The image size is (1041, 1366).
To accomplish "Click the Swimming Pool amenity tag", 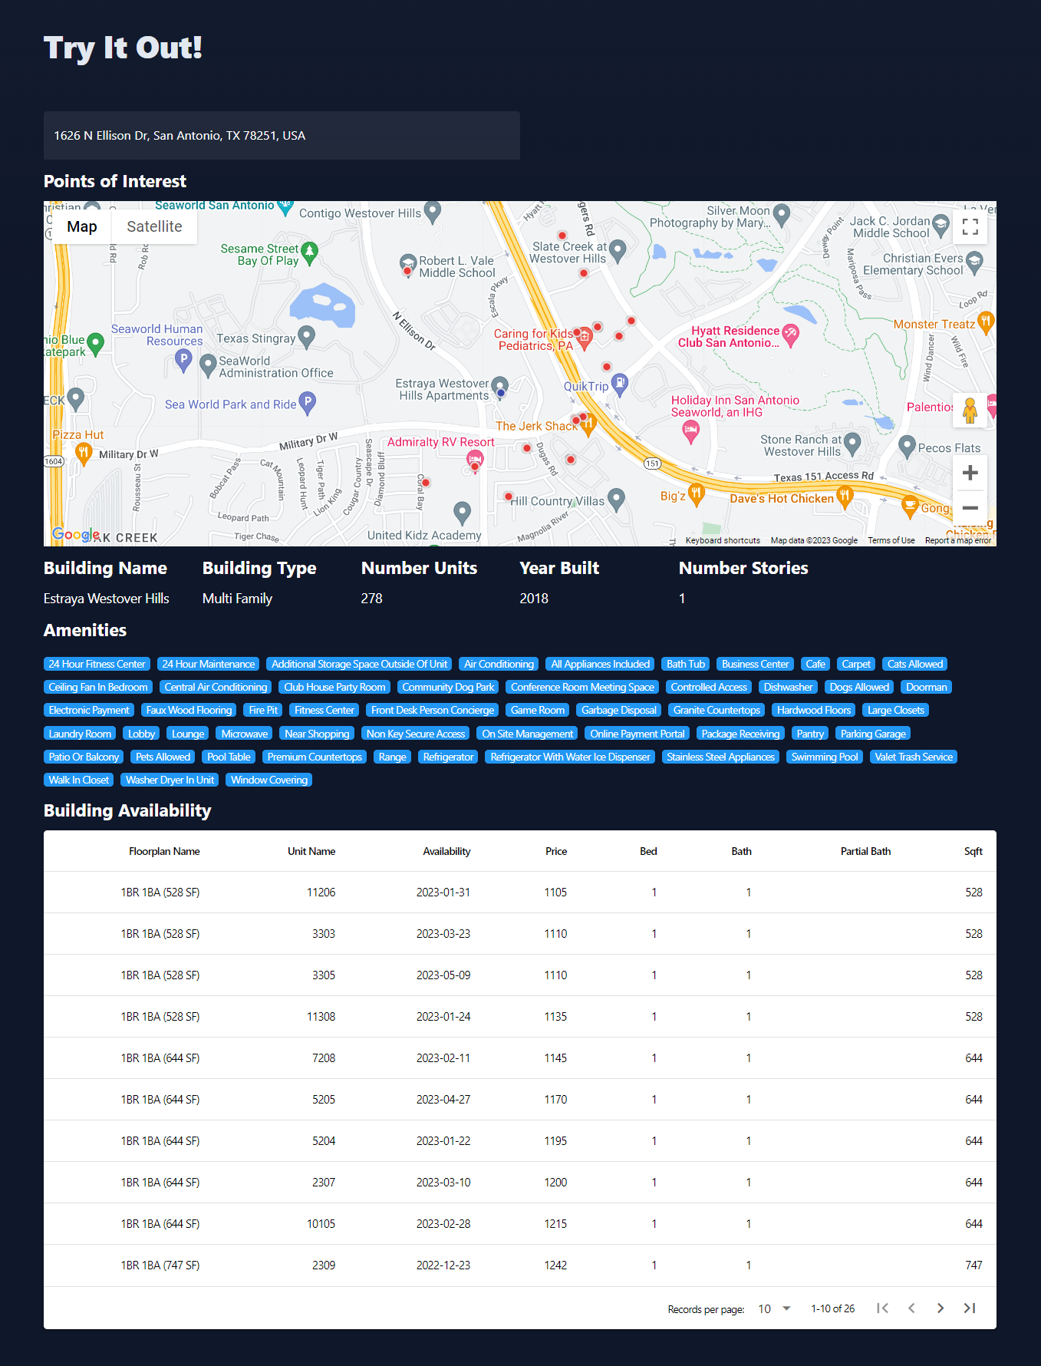I will pos(825,757).
